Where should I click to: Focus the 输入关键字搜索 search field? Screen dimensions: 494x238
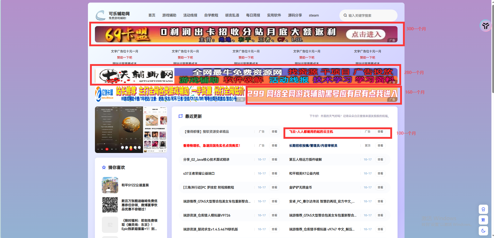click(368, 16)
